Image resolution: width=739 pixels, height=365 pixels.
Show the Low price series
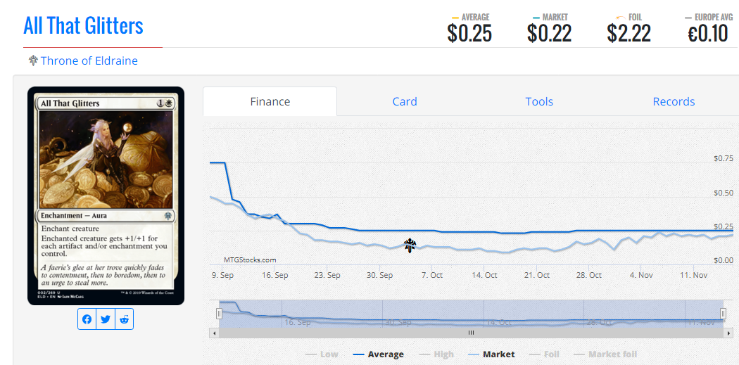[322, 354]
